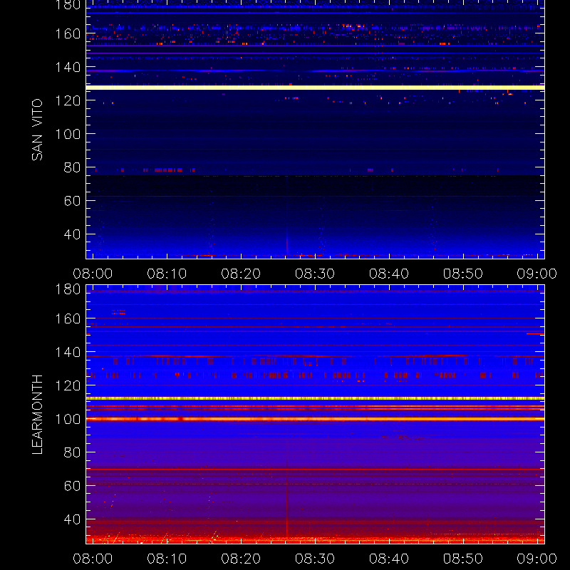Select the 80 frequency label on San Vito plot
The image size is (570, 570).
73,167
